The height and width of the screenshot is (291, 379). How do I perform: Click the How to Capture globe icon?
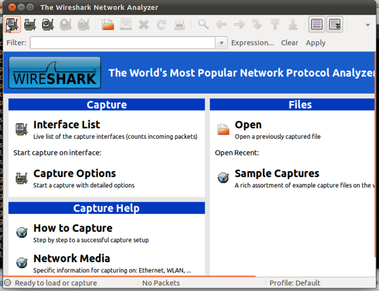click(22, 232)
